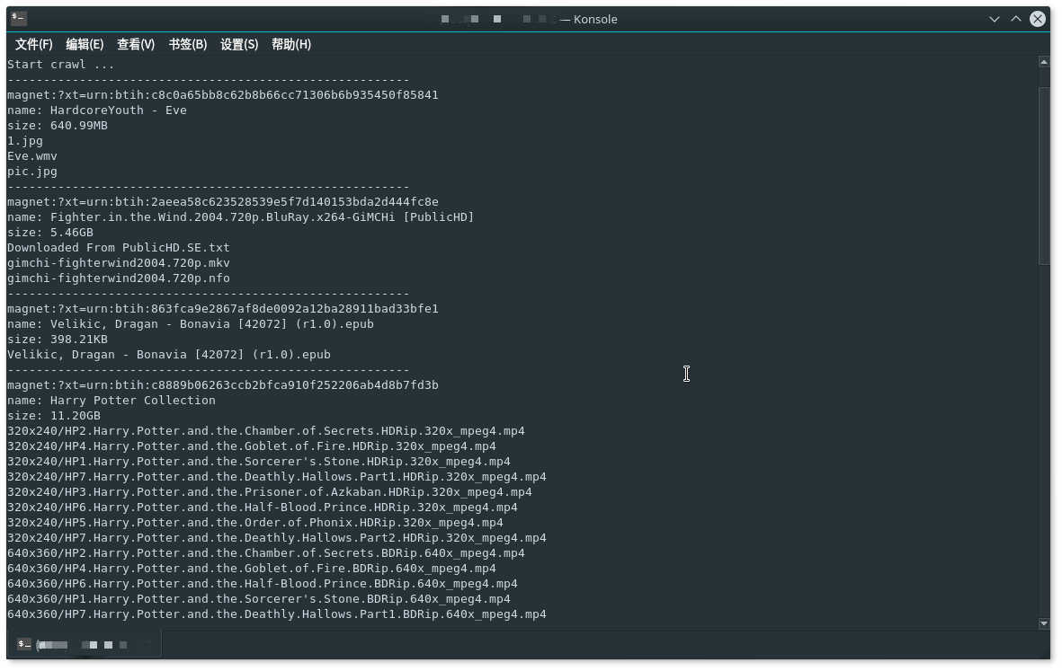Click the magnet link ending 33bfe1

(223, 309)
